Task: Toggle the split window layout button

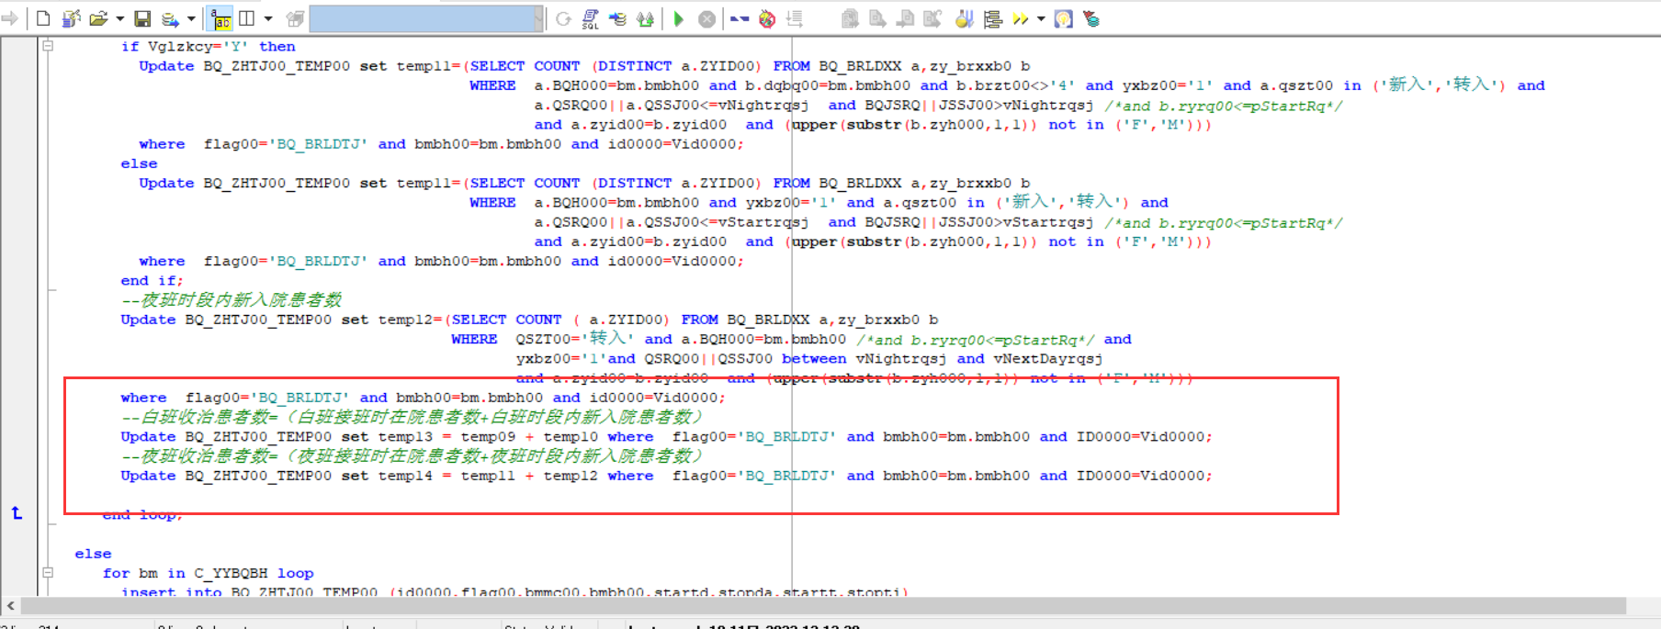Action: (247, 18)
